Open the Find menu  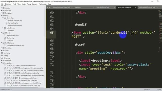pyautogui.click(x=14, y=4)
